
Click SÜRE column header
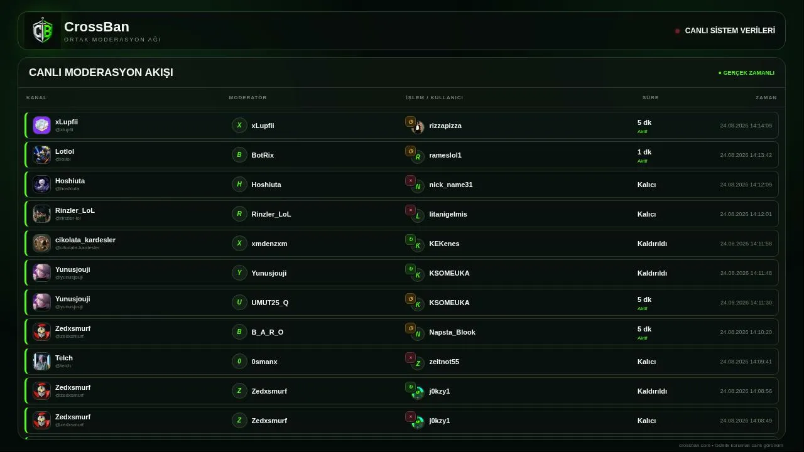click(650, 97)
